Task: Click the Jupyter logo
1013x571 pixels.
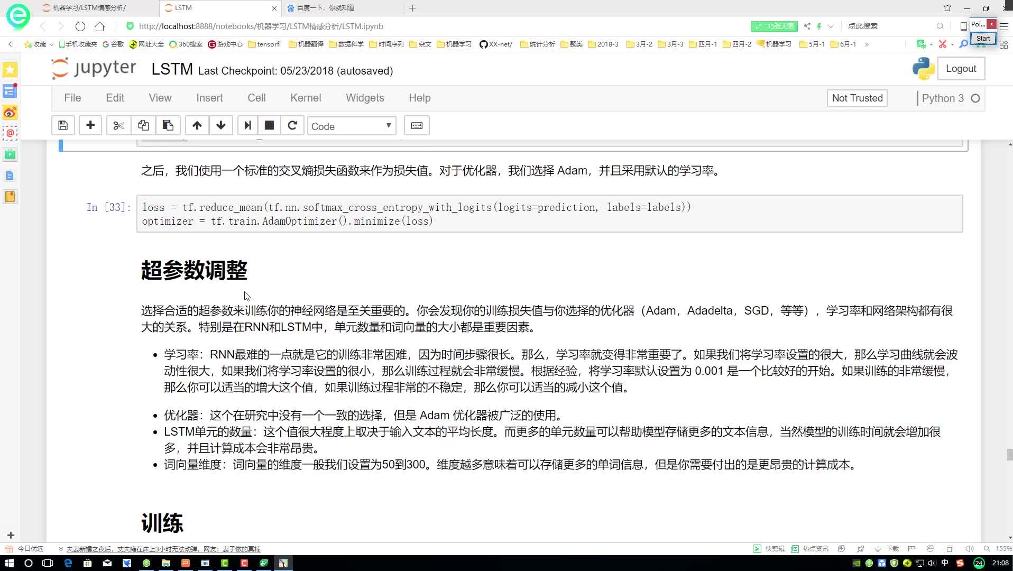Action: tap(94, 69)
